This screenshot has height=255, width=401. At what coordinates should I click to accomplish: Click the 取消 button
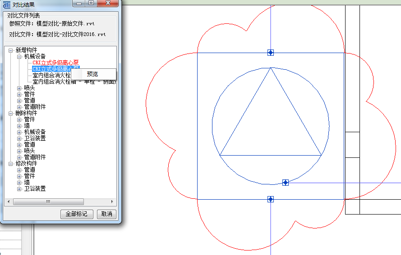point(106,214)
